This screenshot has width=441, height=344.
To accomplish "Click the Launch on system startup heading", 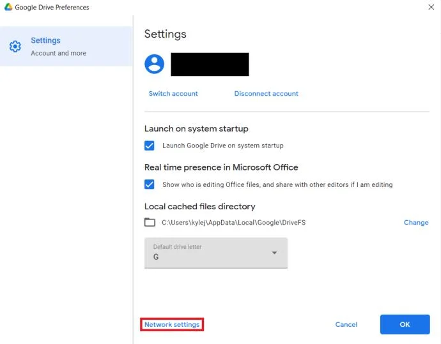I will pyautogui.click(x=196, y=129).
